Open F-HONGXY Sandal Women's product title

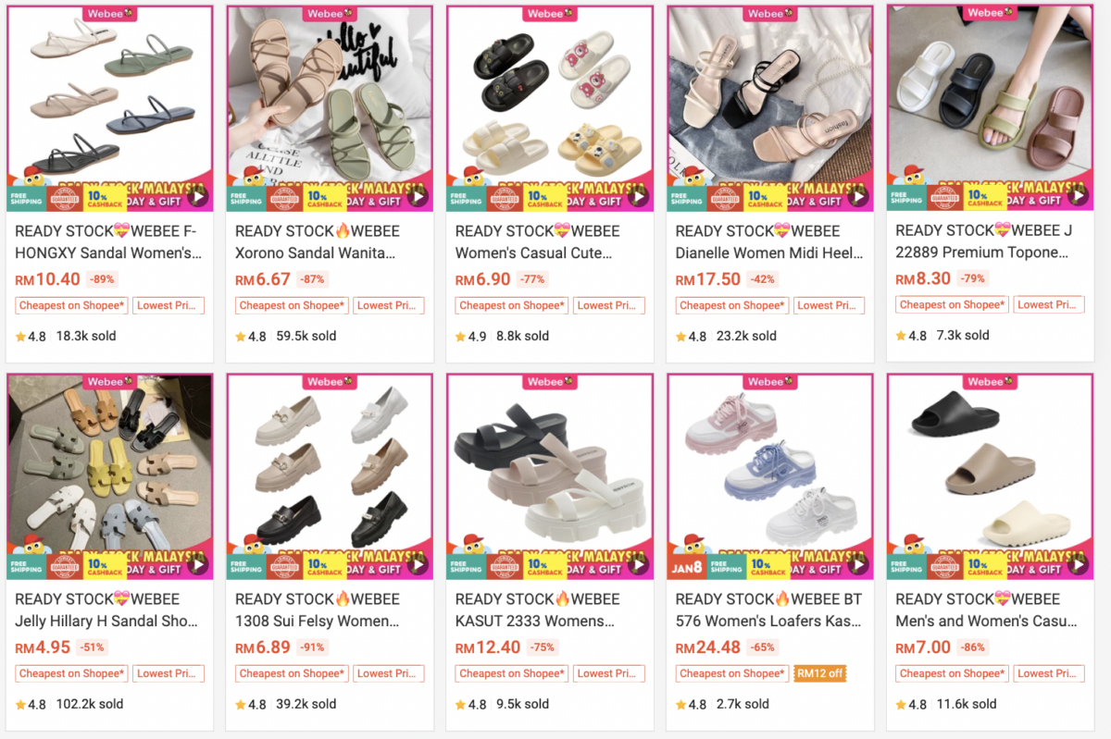(x=108, y=242)
